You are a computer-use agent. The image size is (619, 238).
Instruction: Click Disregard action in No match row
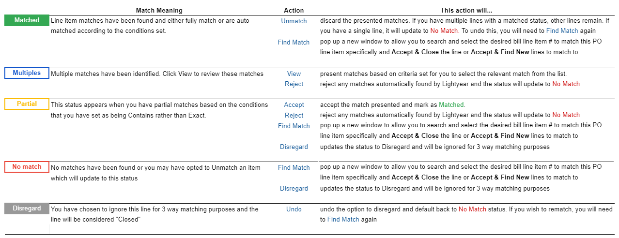point(294,188)
